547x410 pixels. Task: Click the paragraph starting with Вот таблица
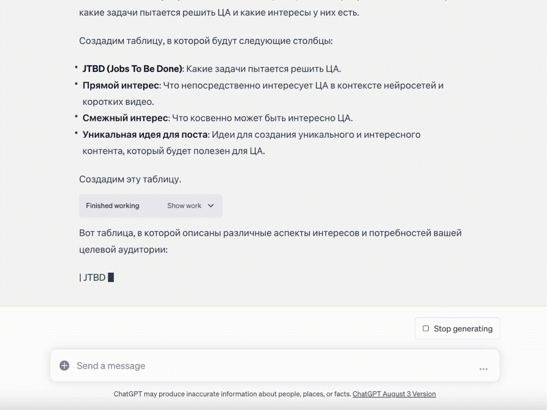pos(270,233)
